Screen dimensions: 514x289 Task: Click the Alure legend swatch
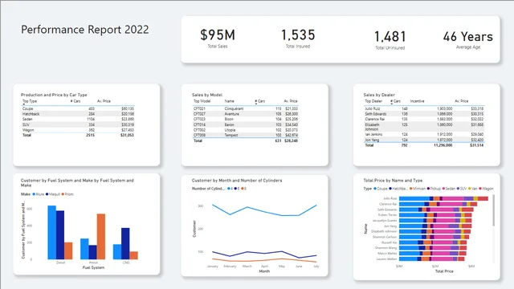(34, 194)
